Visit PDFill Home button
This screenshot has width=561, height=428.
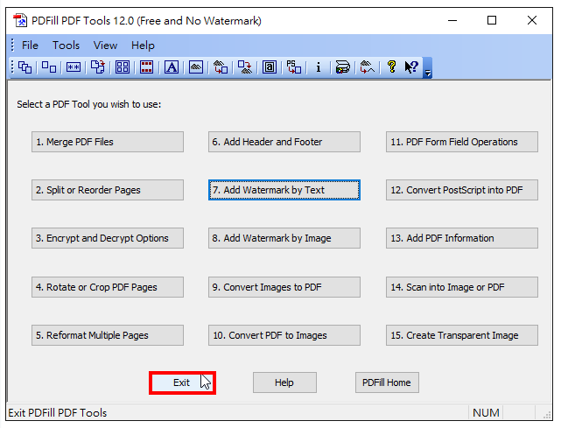click(x=387, y=382)
